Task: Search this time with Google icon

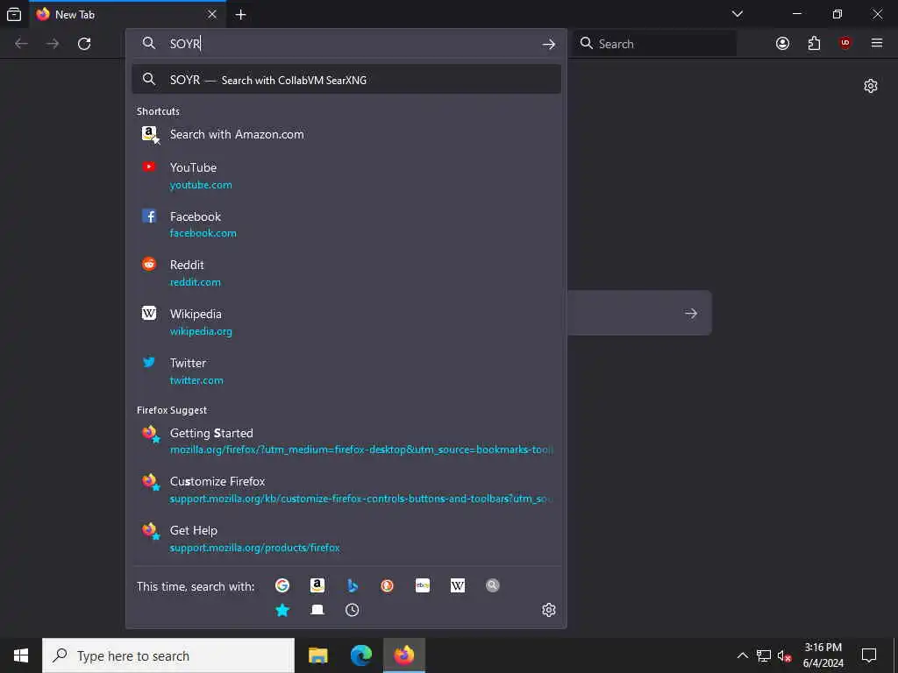Action: 282,585
